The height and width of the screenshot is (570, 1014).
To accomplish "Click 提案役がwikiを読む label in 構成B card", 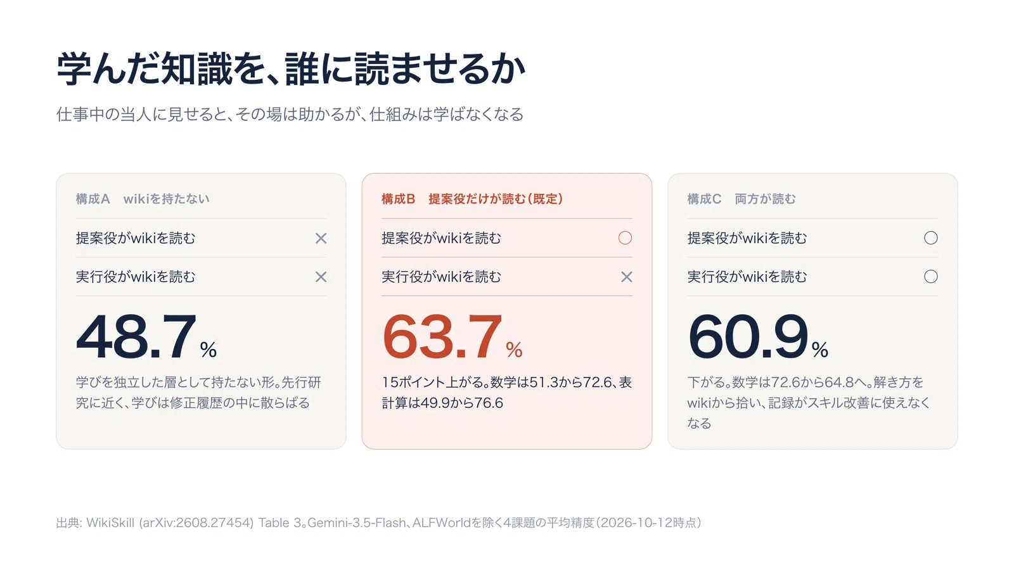I will (x=441, y=238).
